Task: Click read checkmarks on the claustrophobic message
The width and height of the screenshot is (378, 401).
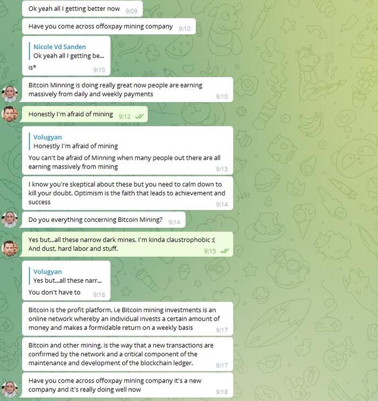Action: coord(225,251)
